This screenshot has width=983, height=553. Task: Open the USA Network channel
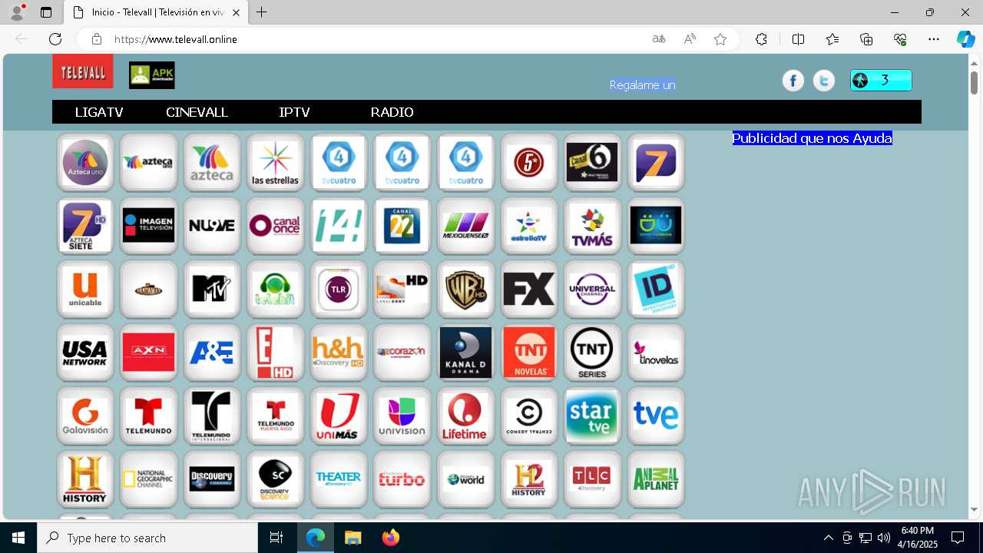(85, 353)
